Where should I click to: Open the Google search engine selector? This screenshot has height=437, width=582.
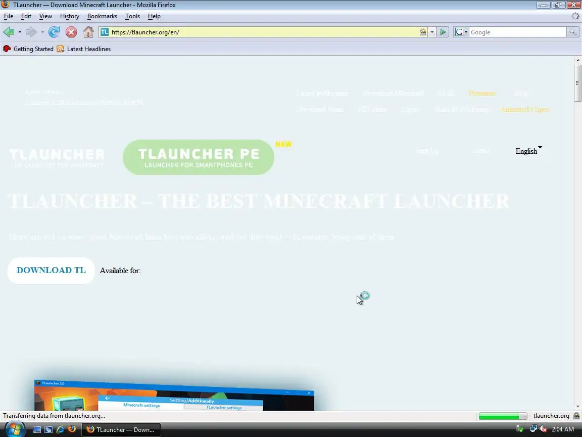tap(461, 32)
